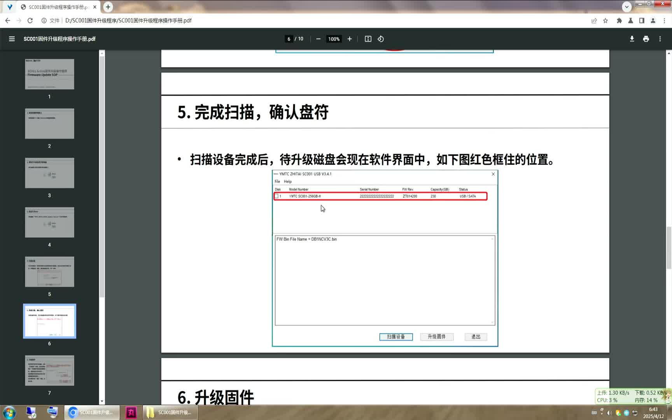Download the PDF file
Viewport: 672px width, 420px height.
coord(632,39)
